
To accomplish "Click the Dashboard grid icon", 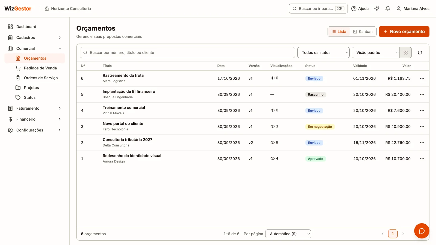I will (10, 27).
